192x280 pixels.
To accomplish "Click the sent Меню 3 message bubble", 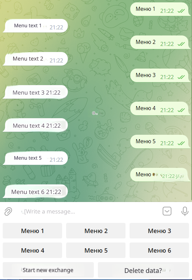I will [x=160, y=76].
